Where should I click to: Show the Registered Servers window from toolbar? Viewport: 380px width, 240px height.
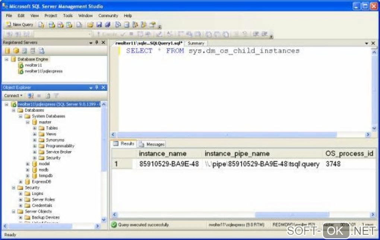(x=118, y=25)
